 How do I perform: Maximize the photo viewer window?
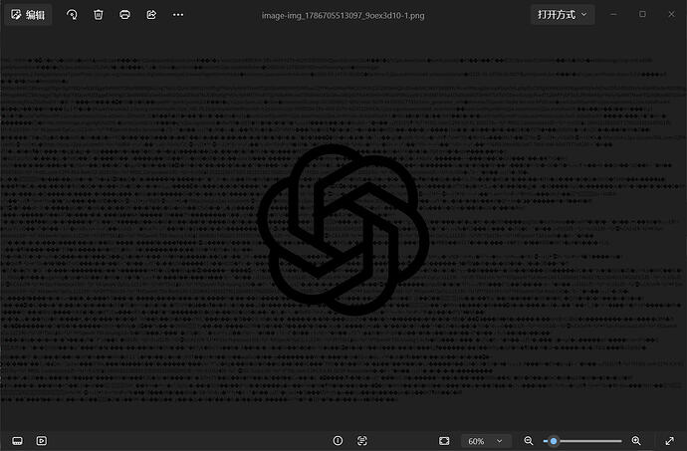[x=642, y=15]
